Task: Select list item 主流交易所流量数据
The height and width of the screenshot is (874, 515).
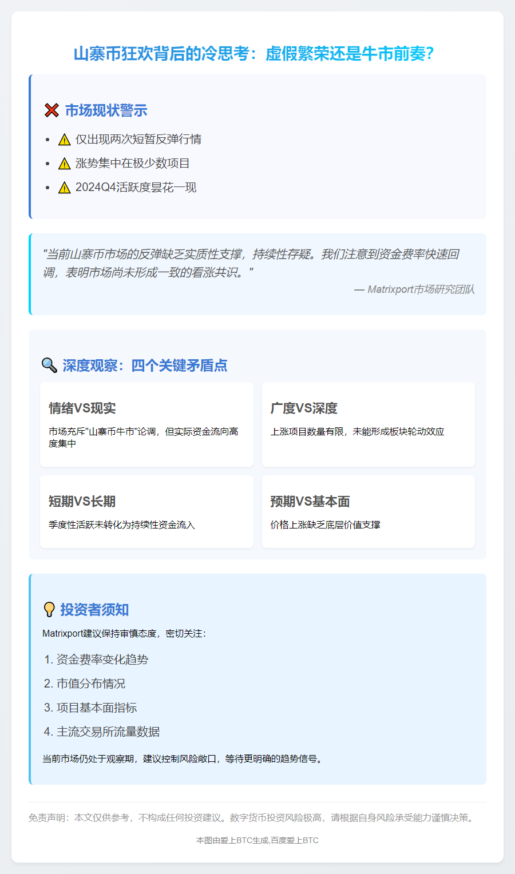Action: (x=108, y=732)
